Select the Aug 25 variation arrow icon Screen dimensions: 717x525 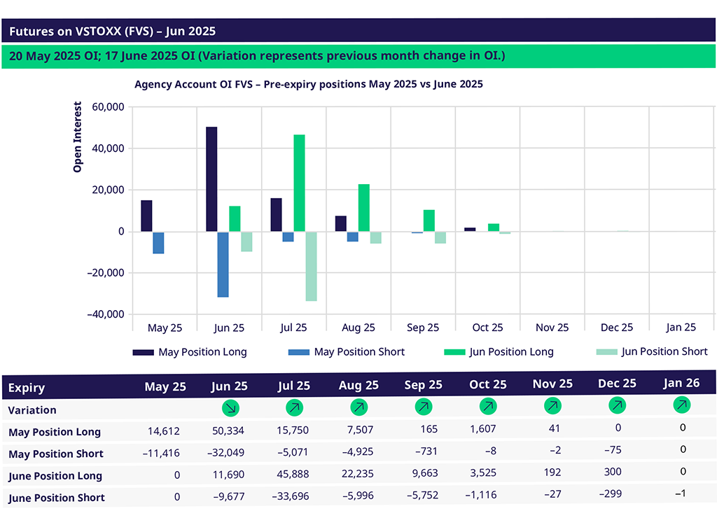tap(358, 407)
